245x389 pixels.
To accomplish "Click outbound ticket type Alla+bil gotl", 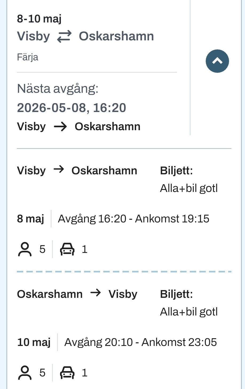I will pyautogui.click(x=189, y=188).
